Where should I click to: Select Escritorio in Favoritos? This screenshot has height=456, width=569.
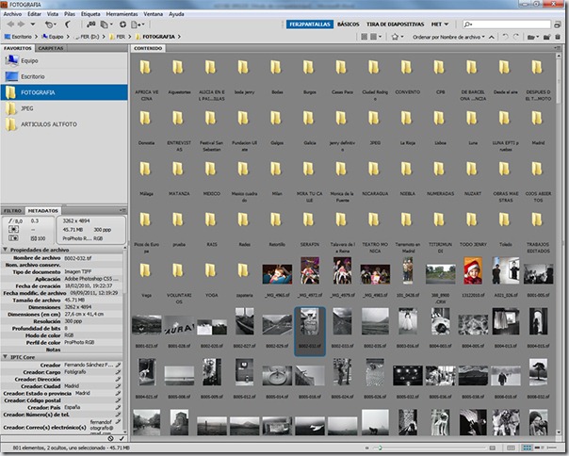[64, 76]
